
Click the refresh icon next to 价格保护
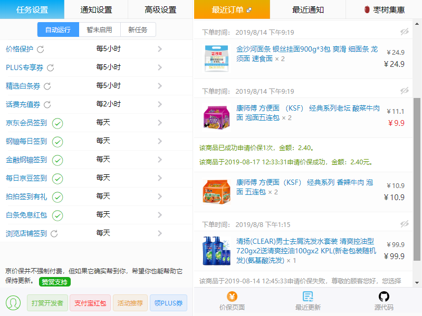tap(40, 49)
